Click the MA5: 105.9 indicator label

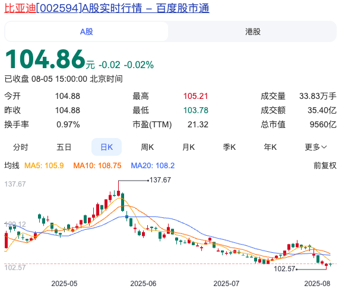click(x=44, y=166)
